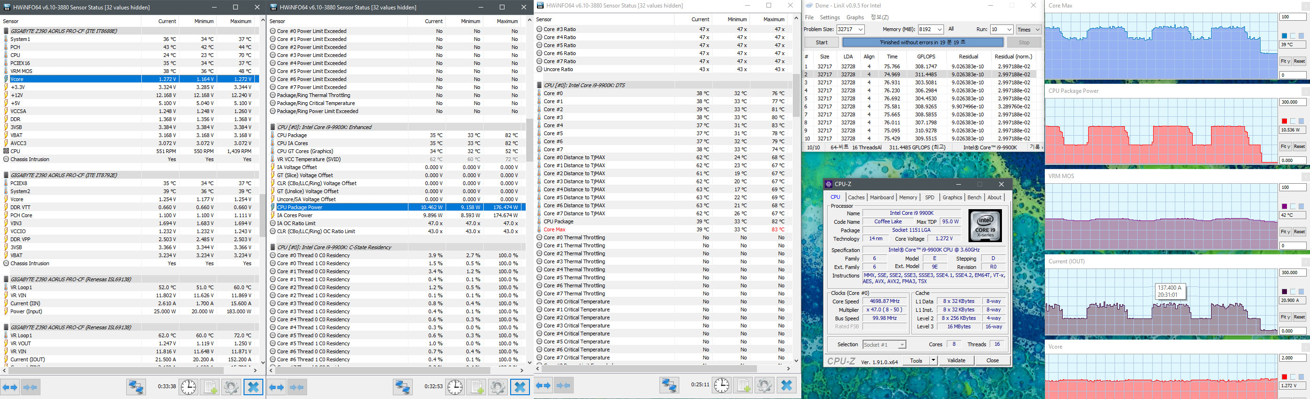Viewport: 1310px width, 399px height.
Task: Click blue X icon in HWiNFO window timed 0:33:38
Action: tap(253, 387)
